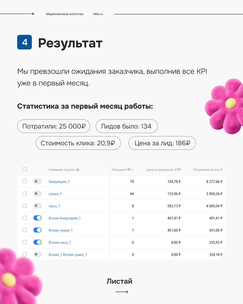Enable the сумки_1 ad group toggle
Image resolution: width=243 pixels, height=304 pixels.
click(x=37, y=194)
